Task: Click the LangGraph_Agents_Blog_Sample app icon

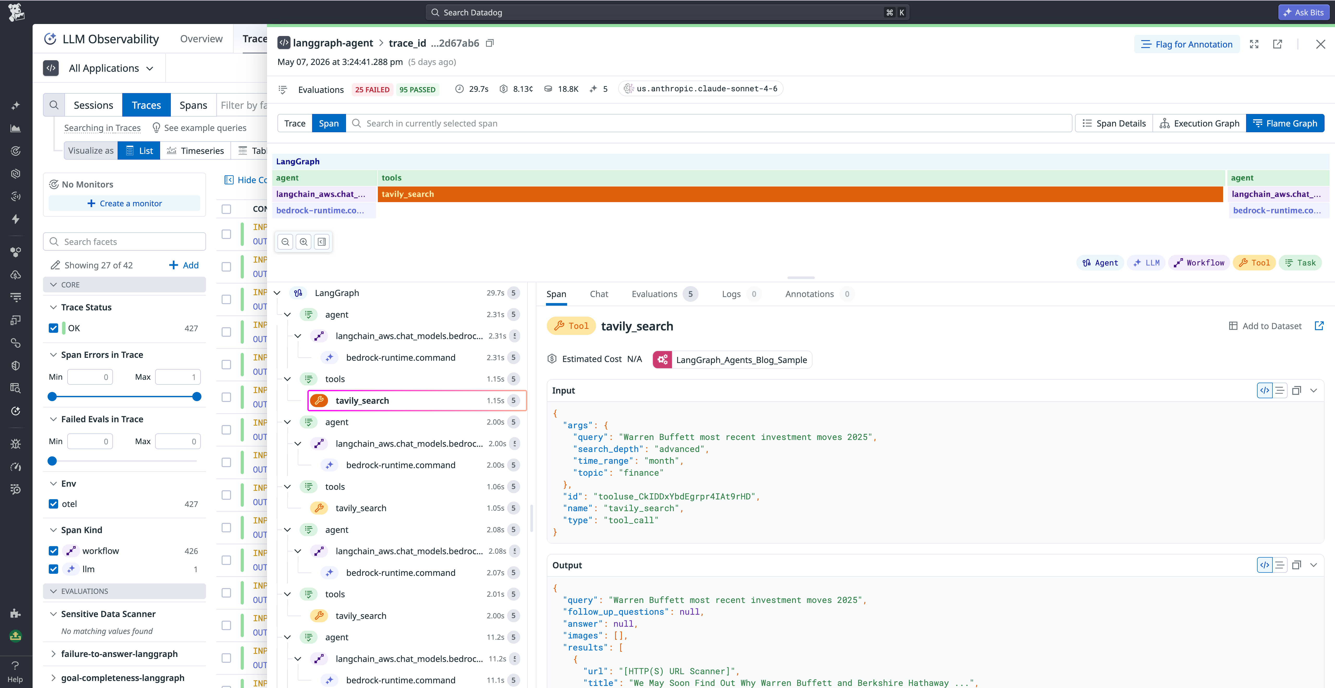Action: pyautogui.click(x=662, y=360)
